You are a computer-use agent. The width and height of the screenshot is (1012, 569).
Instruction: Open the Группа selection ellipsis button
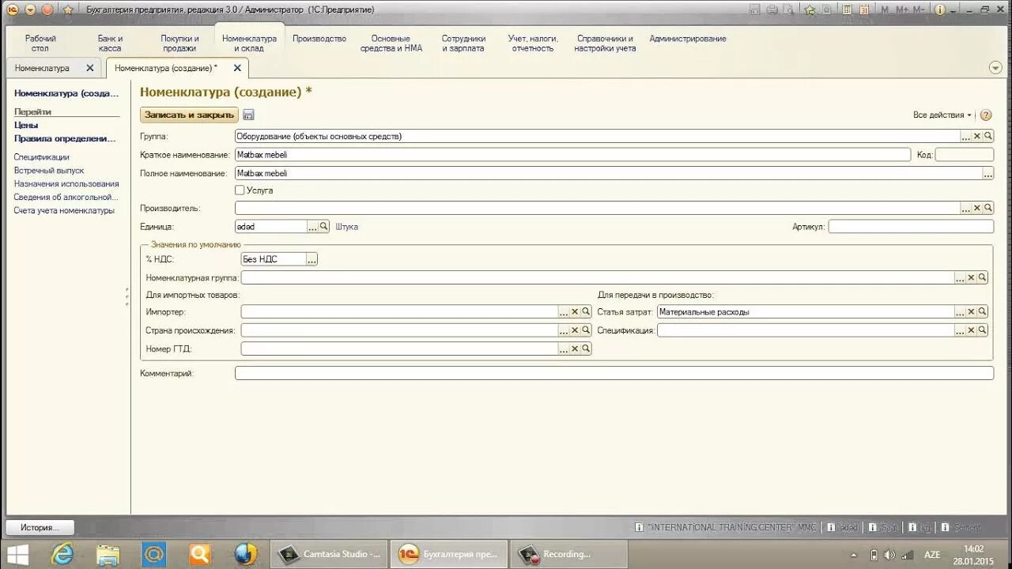pos(965,136)
